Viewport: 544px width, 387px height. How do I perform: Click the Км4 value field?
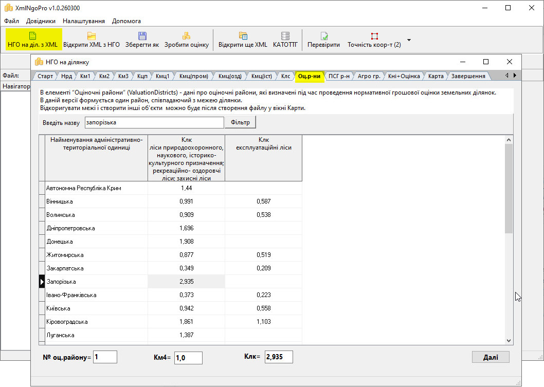pyautogui.click(x=188, y=358)
